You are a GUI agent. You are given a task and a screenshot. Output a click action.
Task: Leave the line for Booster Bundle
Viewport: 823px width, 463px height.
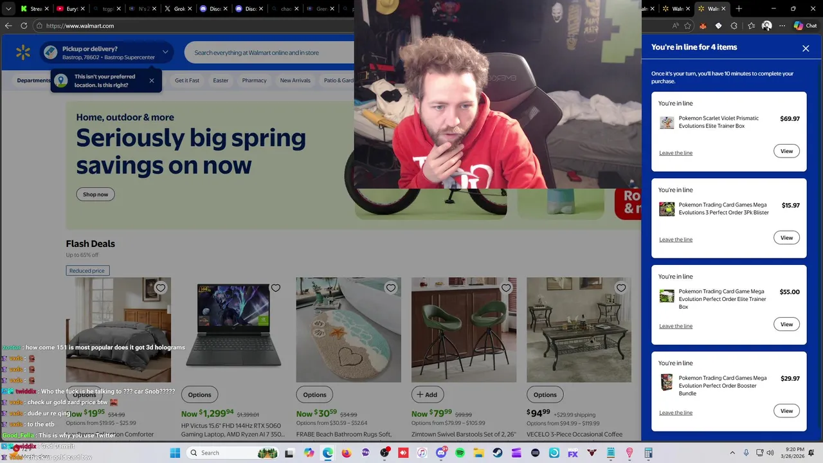pos(676,413)
